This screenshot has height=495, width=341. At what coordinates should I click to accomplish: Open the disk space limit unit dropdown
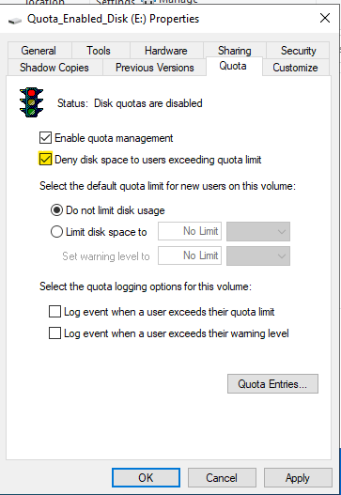(x=258, y=231)
